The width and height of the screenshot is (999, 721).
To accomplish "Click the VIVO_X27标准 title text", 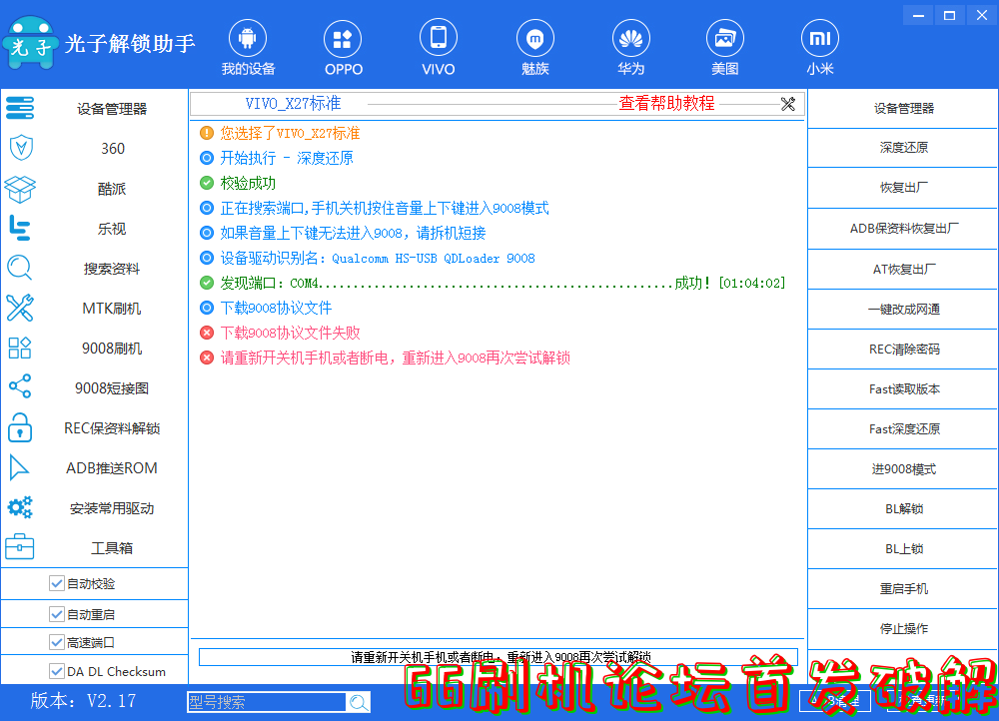I will (x=293, y=103).
